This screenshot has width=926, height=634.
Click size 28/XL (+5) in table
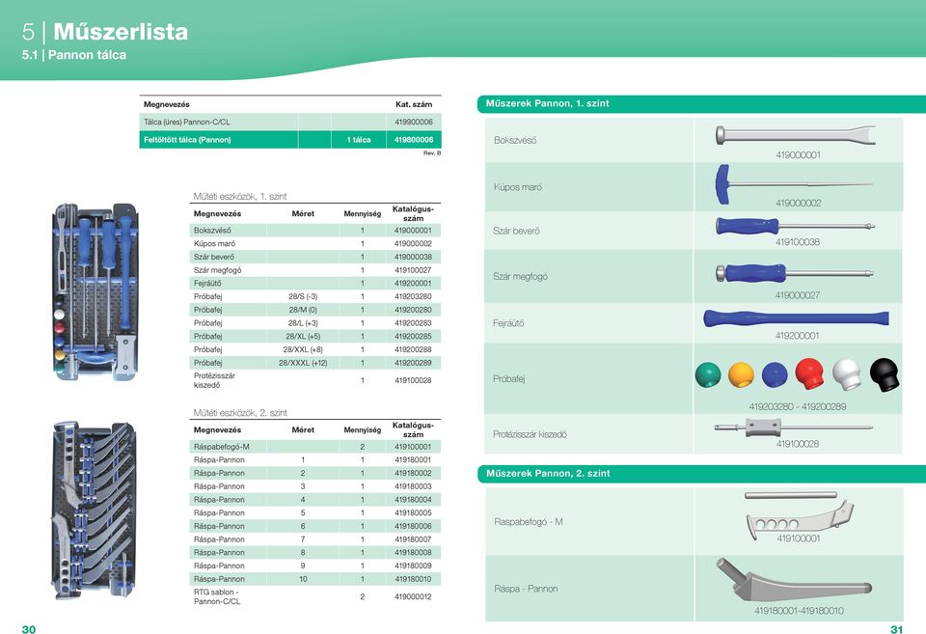303,336
